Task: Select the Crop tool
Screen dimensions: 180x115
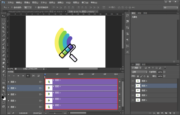Action: (3, 32)
